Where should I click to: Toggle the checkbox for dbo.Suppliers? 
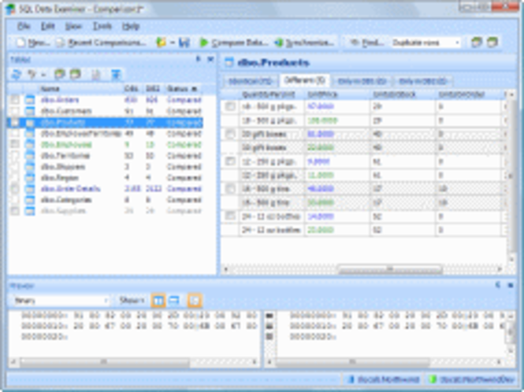(15, 211)
